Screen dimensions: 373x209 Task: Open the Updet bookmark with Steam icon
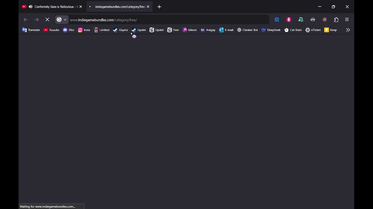139,30
